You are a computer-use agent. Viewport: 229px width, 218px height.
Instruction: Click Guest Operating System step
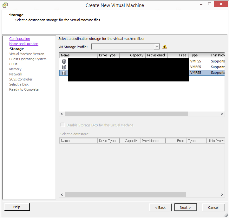[x=28, y=59]
